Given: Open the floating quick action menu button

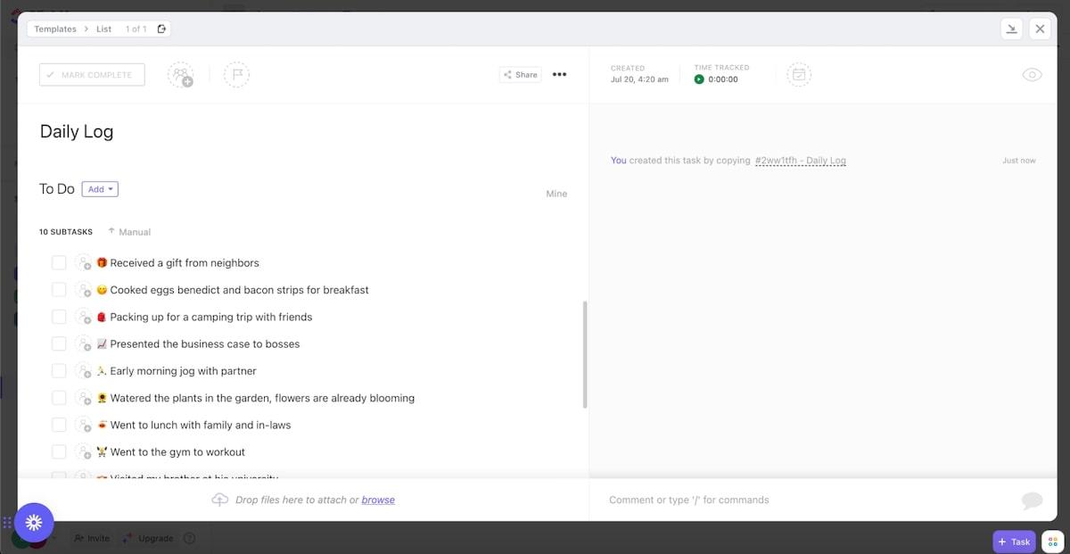Looking at the screenshot, I should pos(34,523).
